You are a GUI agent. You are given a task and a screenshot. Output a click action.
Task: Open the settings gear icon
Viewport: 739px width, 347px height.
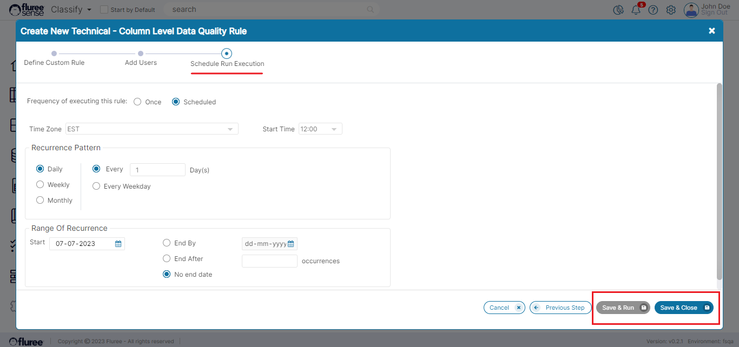click(x=671, y=10)
